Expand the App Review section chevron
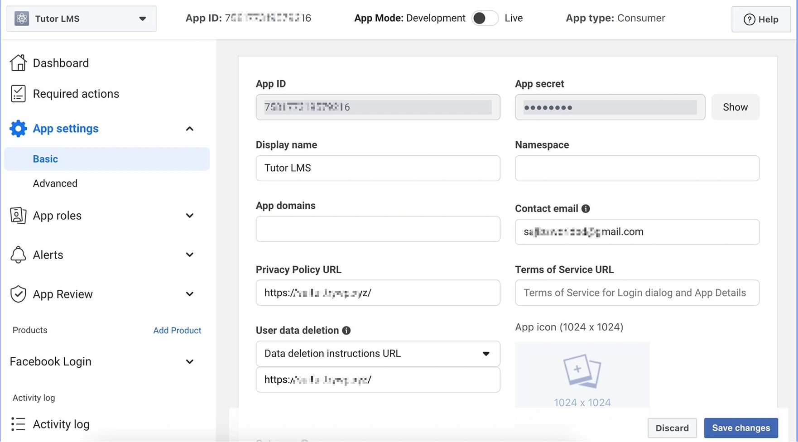Viewport: 798px width, 442px height. pos(190,294)
